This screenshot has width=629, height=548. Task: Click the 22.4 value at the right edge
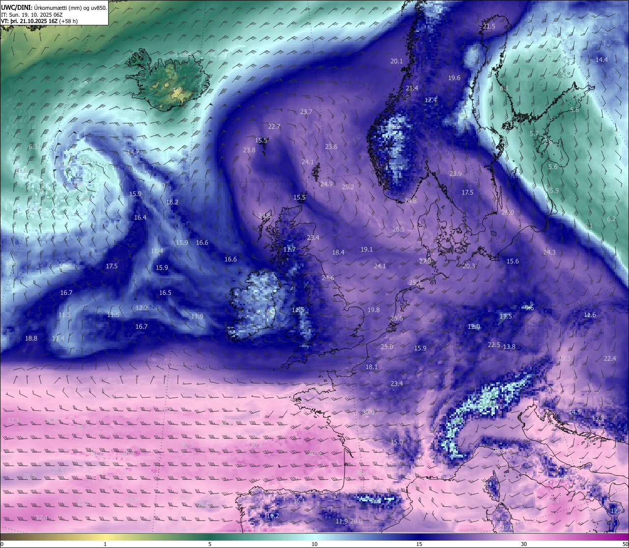click(x=610, y=359)
